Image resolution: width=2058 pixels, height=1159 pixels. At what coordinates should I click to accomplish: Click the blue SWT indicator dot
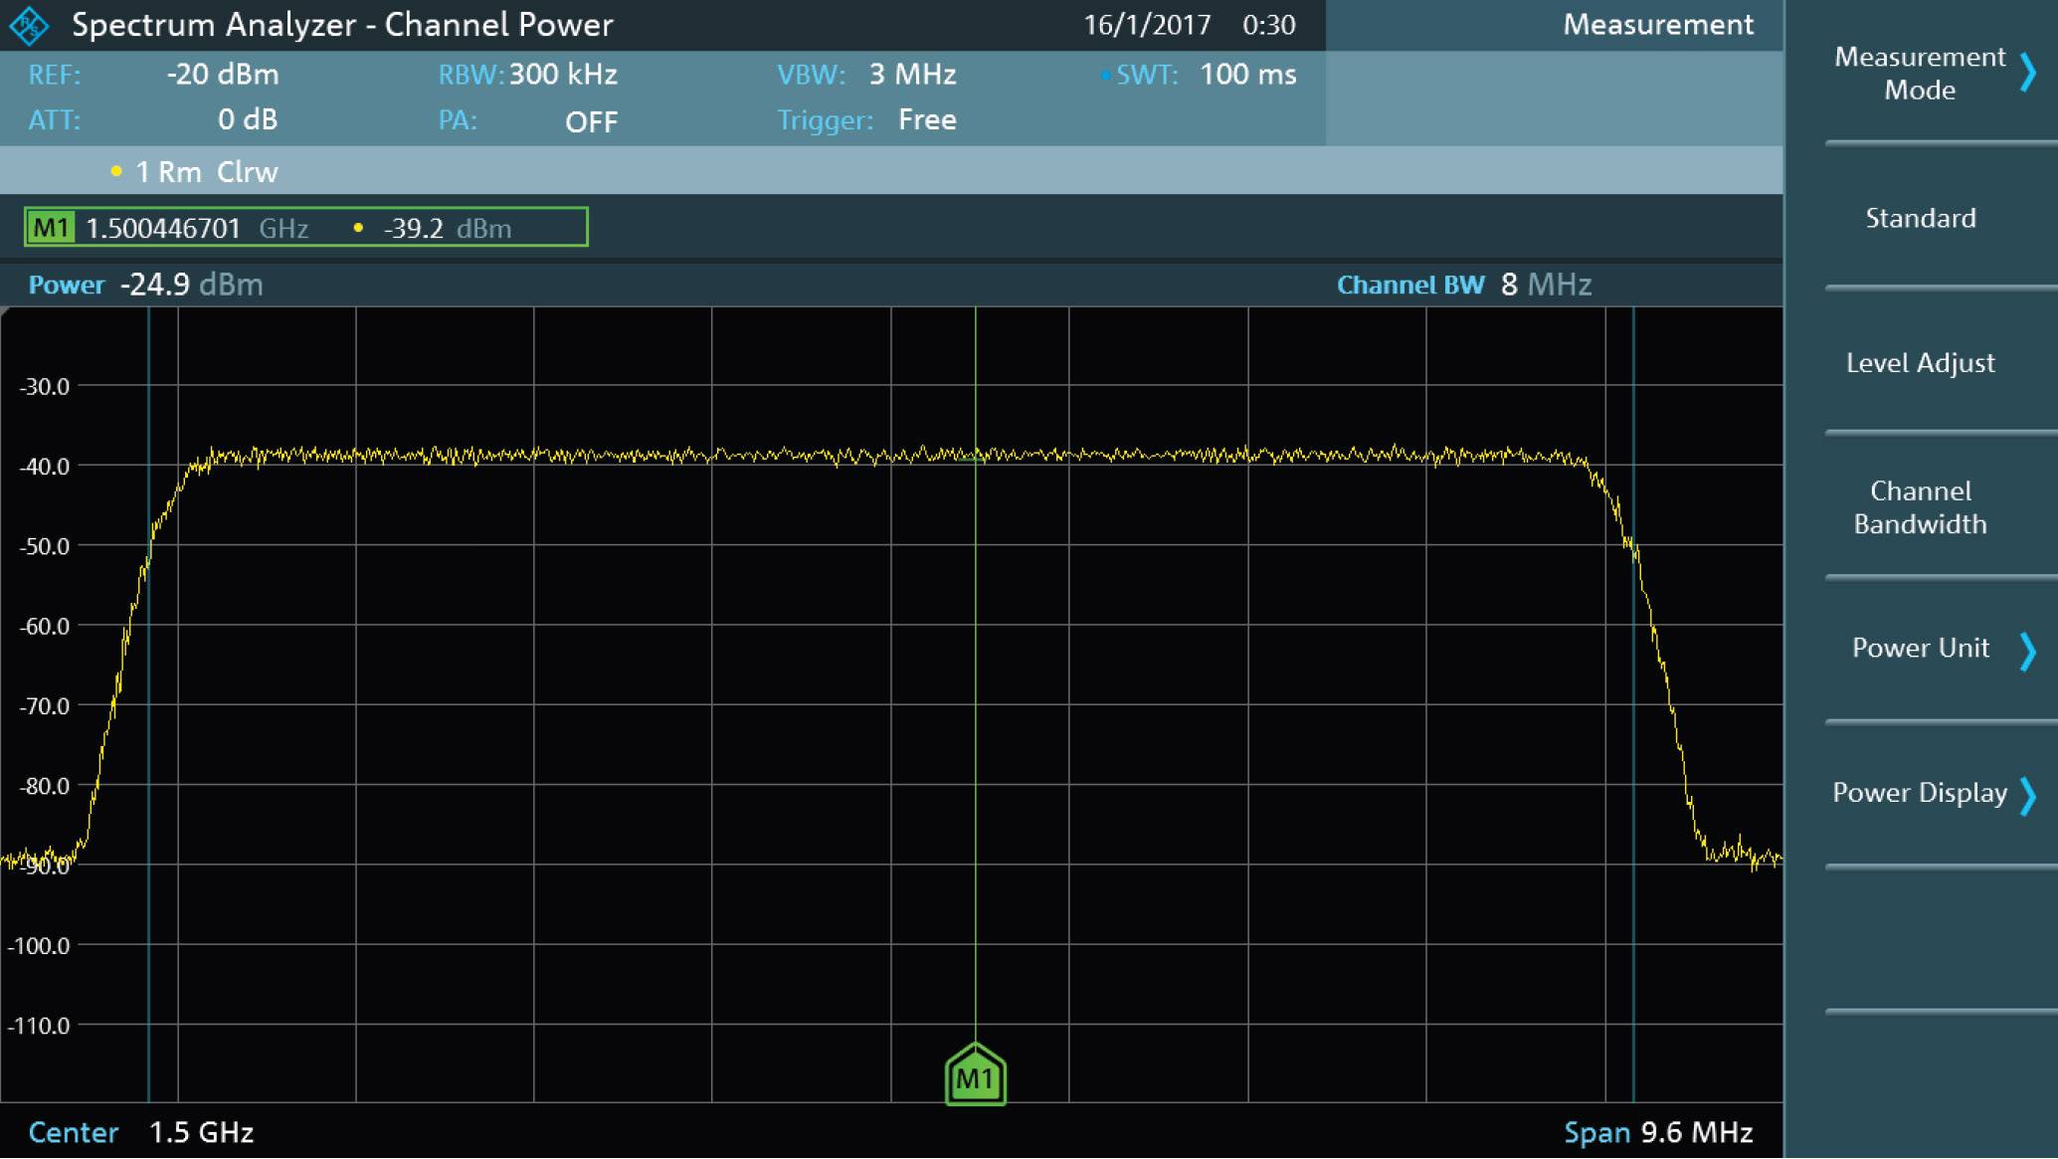pos(1102,74)
